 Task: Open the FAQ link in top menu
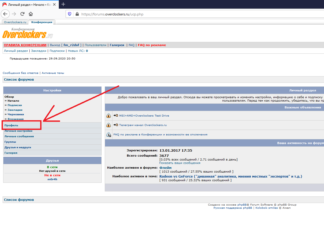click(132, 45)
